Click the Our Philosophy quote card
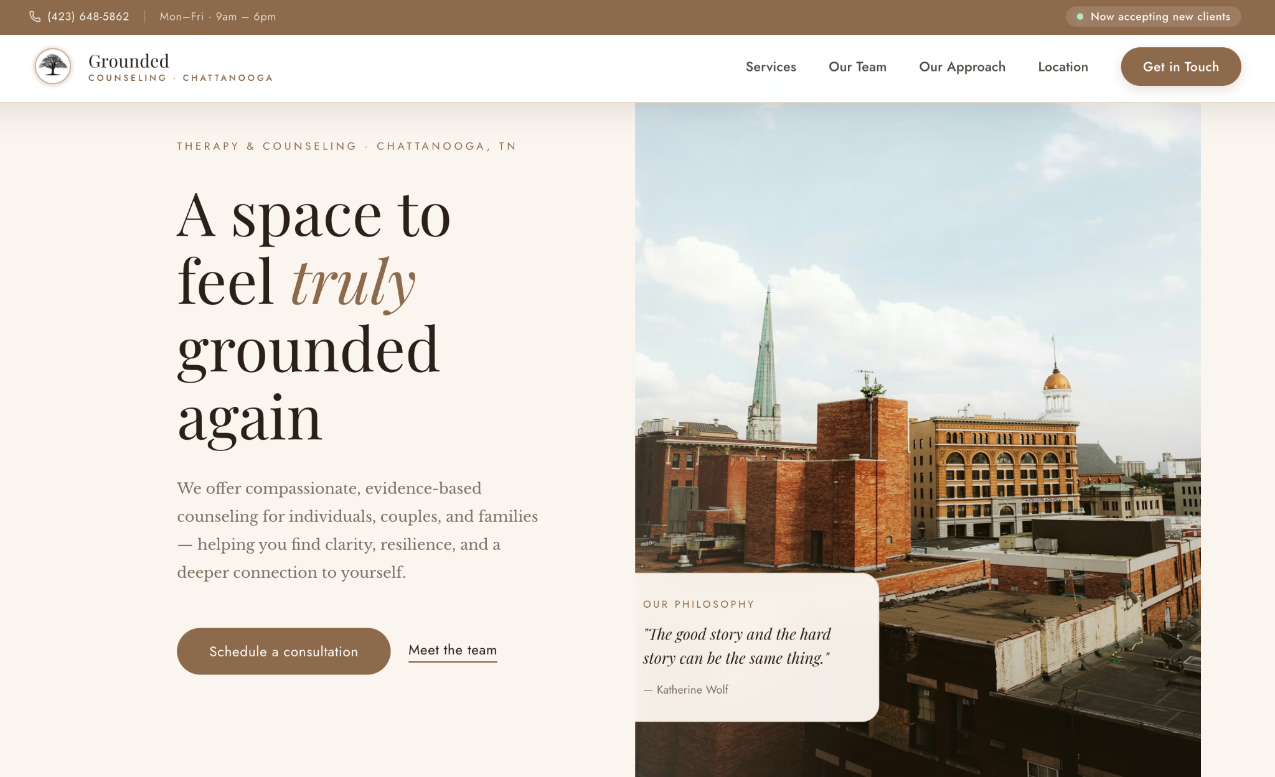This screenshot has width=1275, height=777. 756,647
